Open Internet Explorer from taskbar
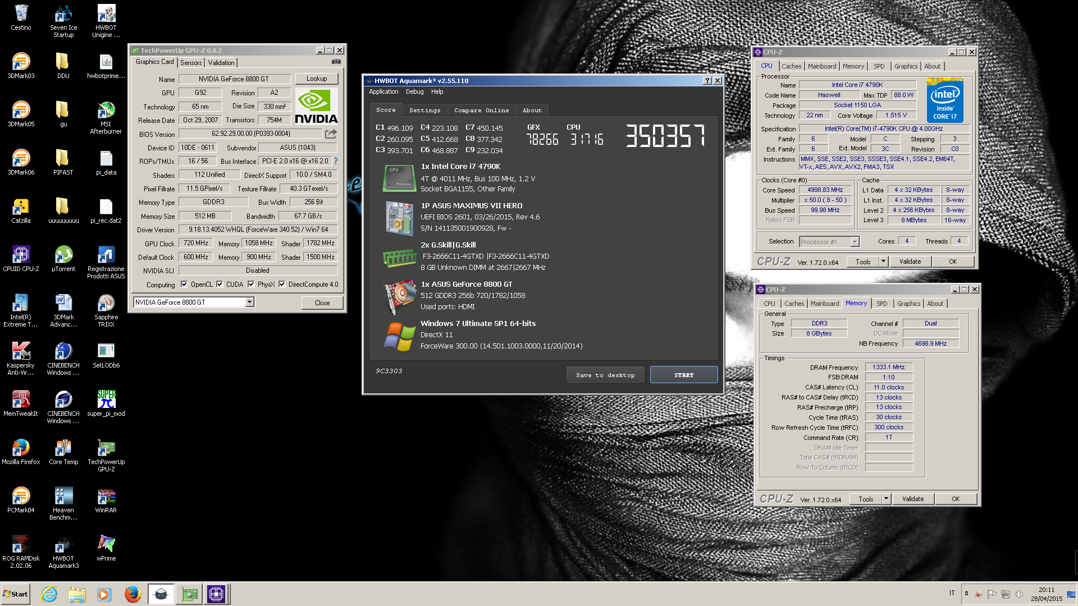The image size is (1078, 606). pyautogui.click(x=49, y=594)
